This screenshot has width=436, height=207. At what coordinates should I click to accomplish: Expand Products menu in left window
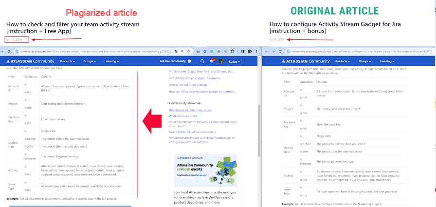[67, 61]
